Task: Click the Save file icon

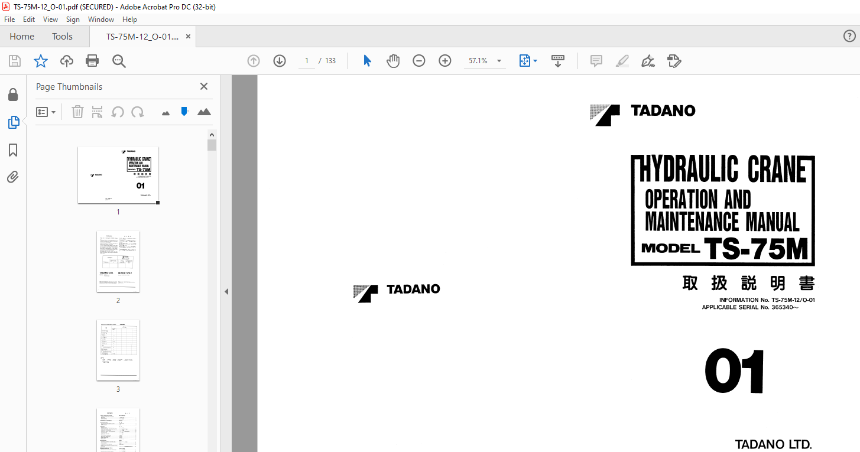Action: pos(15,61)
